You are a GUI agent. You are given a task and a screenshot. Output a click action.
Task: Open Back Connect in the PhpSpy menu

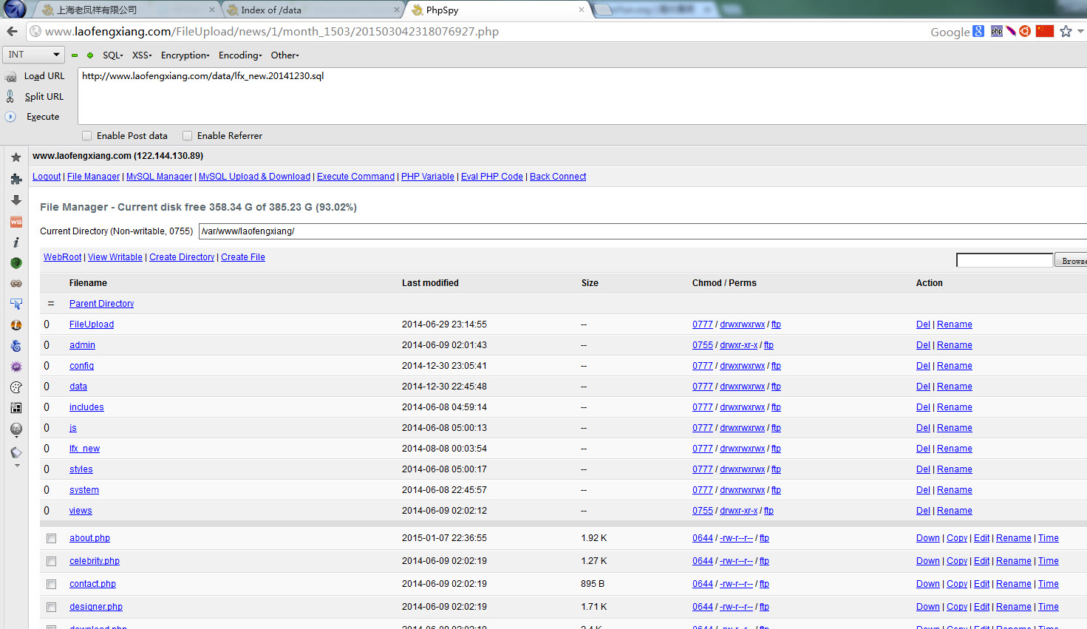(x=558, y=177)
